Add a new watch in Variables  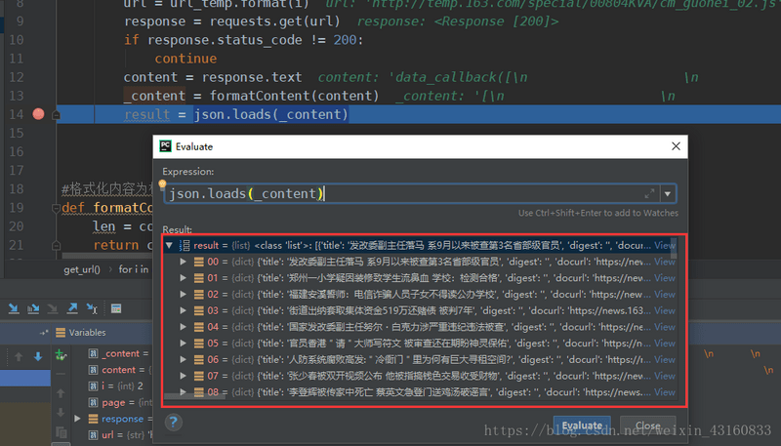pyautogui.click(x=61, y=355)
